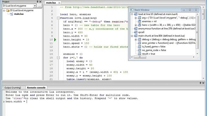This screenshot has height=116, width=207.
Task: Close the Stack Window
Action: coord(196,10)
